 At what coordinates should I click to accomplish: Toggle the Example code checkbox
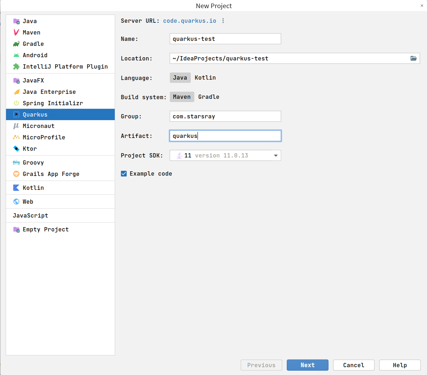[124, 173]
